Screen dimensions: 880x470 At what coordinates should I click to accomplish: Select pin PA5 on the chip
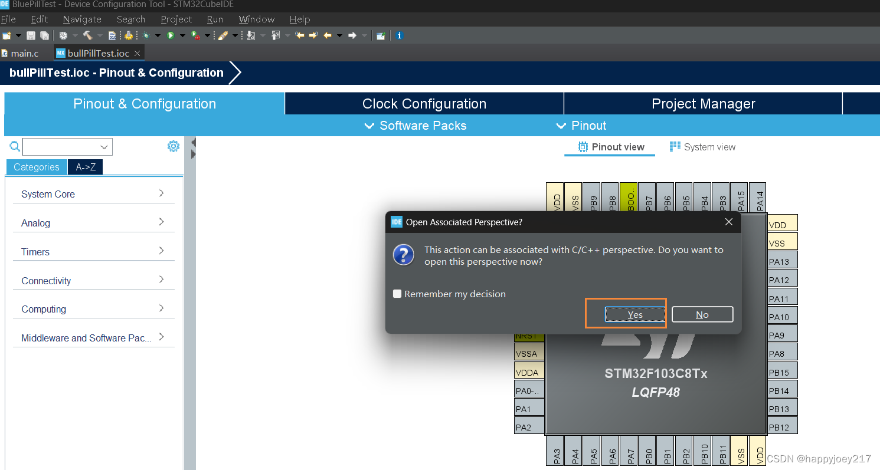point(592,451)
